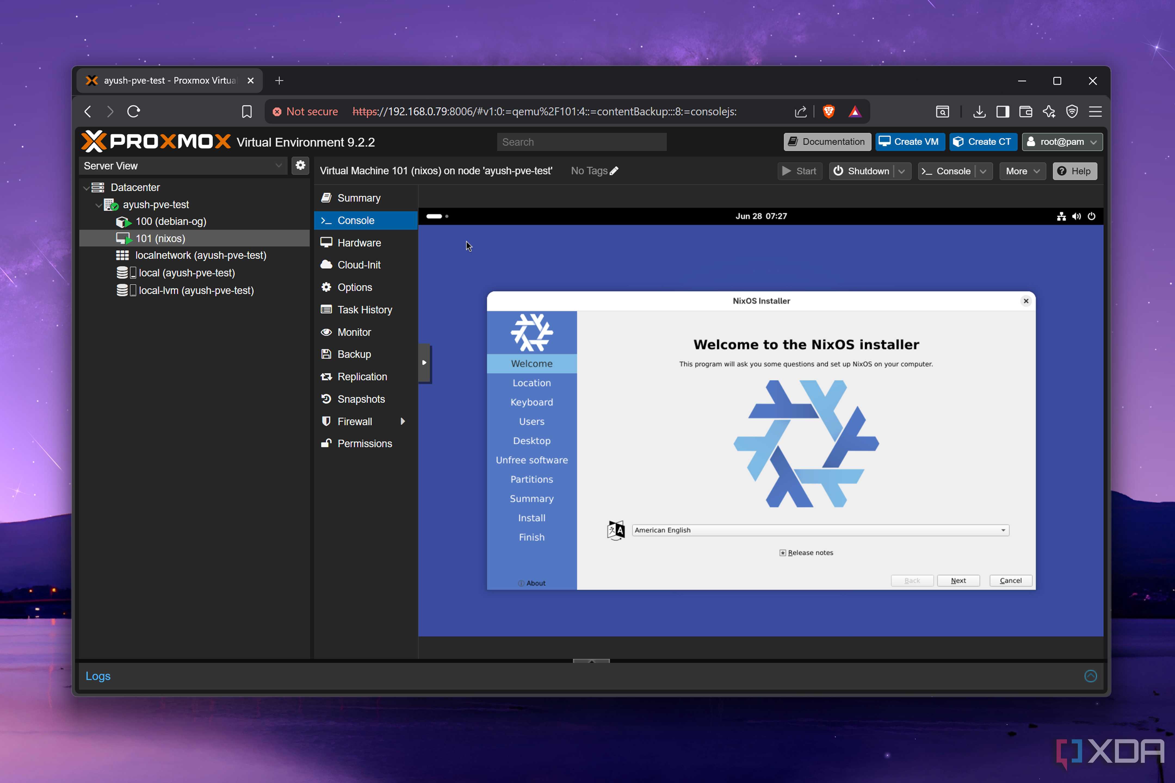The width and height of the screenshot is (1175, 783).
Task: Open the Server View dropdown
Action: [x=183, y=166]
